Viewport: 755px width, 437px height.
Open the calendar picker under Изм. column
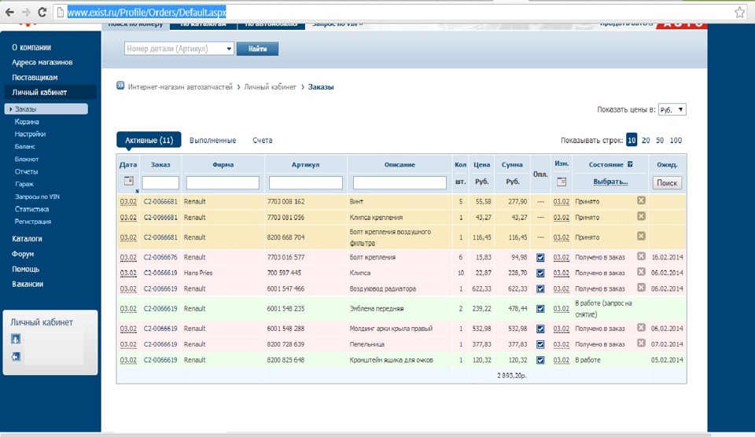click(561, 182)
